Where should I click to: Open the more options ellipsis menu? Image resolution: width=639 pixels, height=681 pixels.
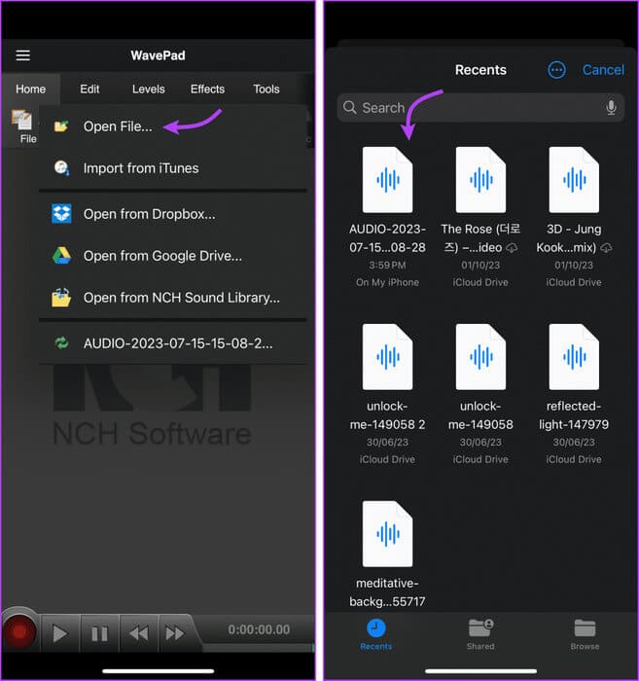click(x=556, y=70)
